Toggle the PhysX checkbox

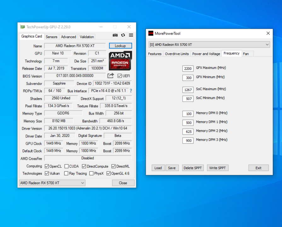point(91,173)
